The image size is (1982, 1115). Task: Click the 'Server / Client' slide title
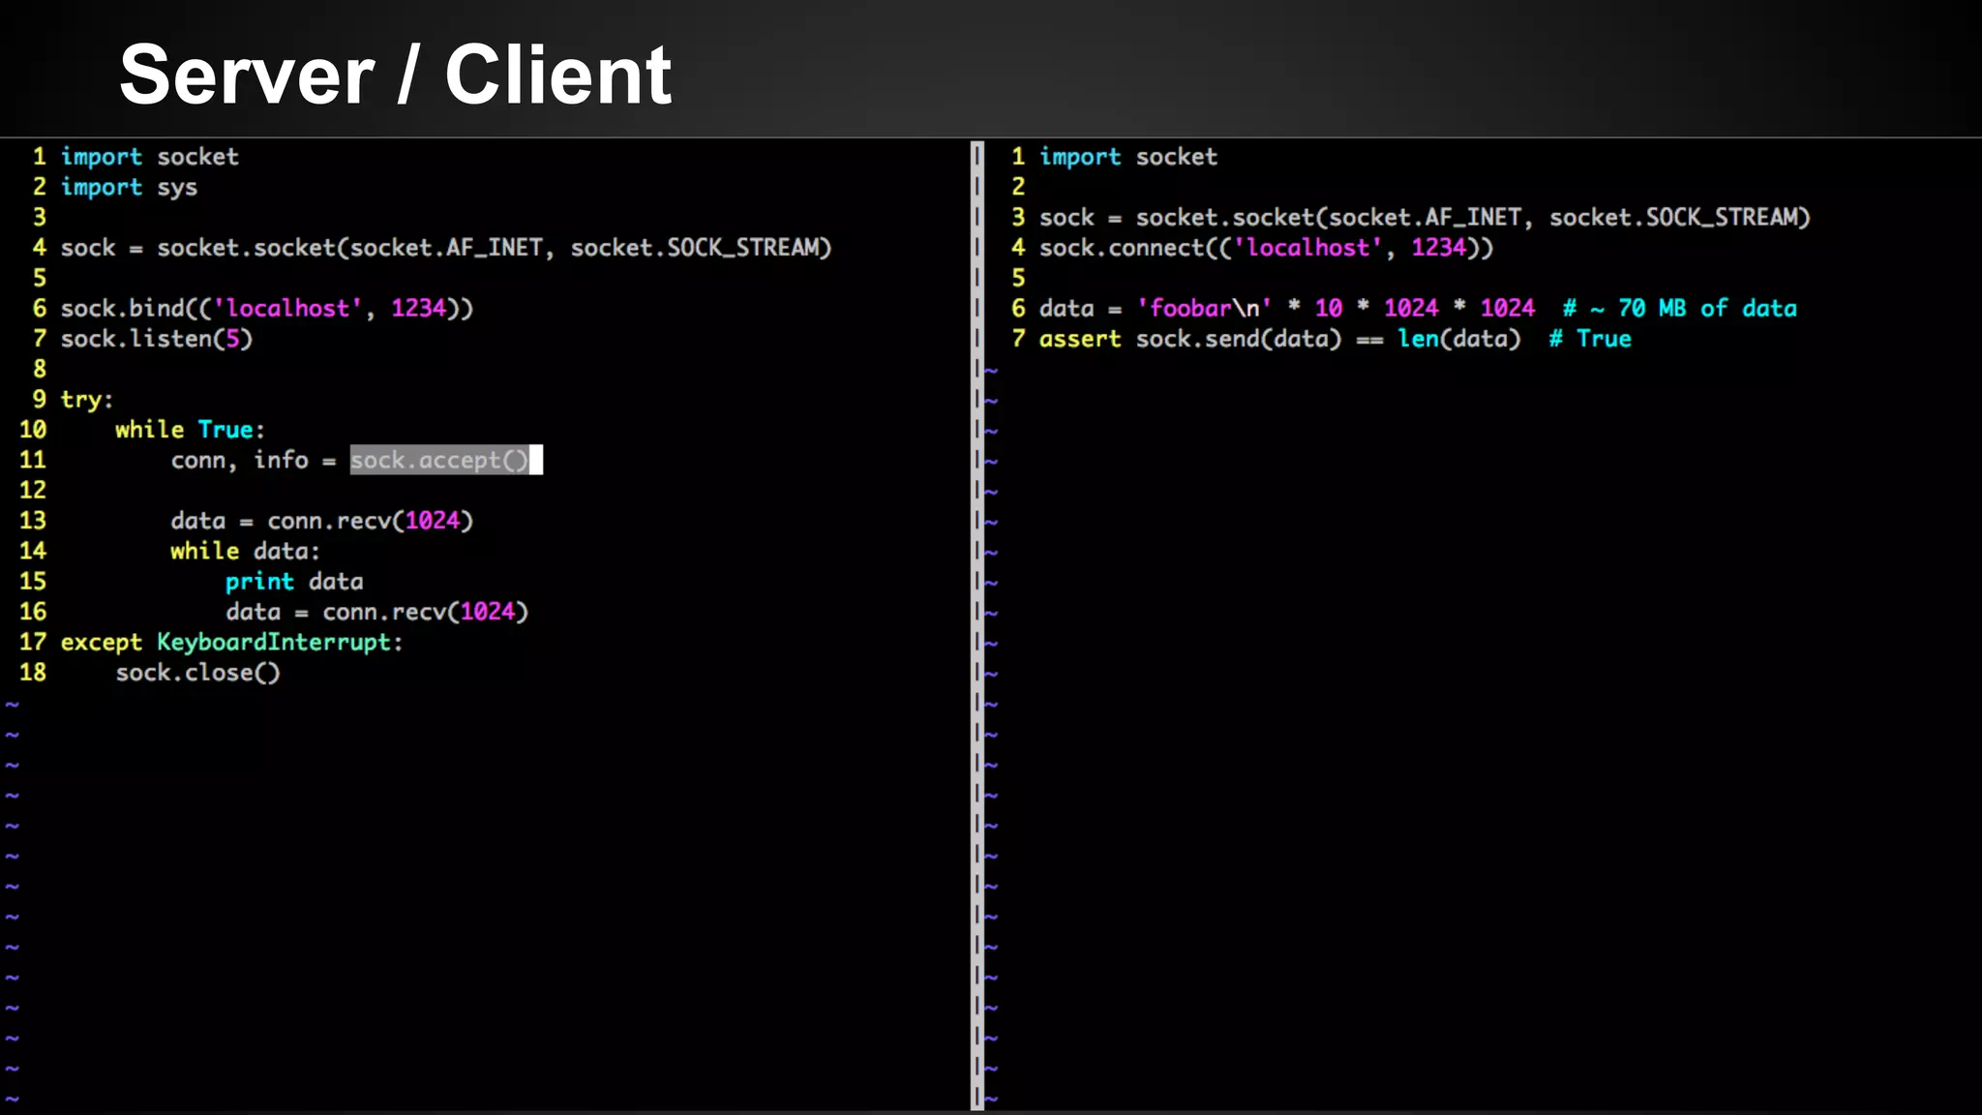395,75
